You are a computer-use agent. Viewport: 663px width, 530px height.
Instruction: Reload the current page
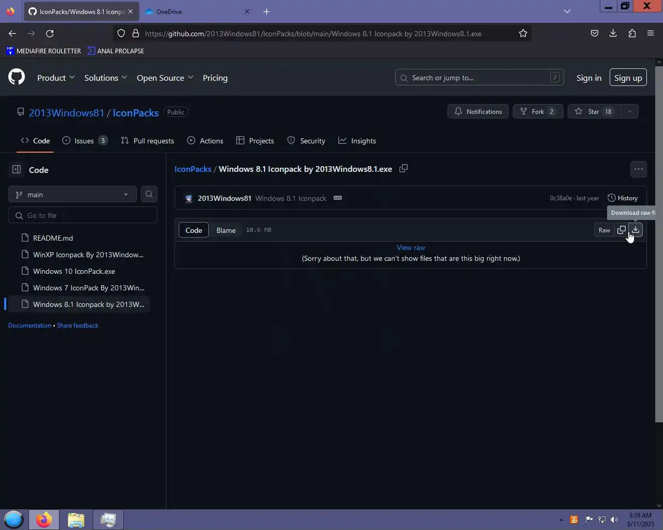[x=50, y=34]
